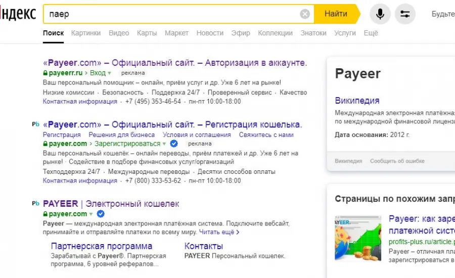The image size is (455, 278).
Task: Open result titled Авторизация в аккаунте
Action: [175, 63]
